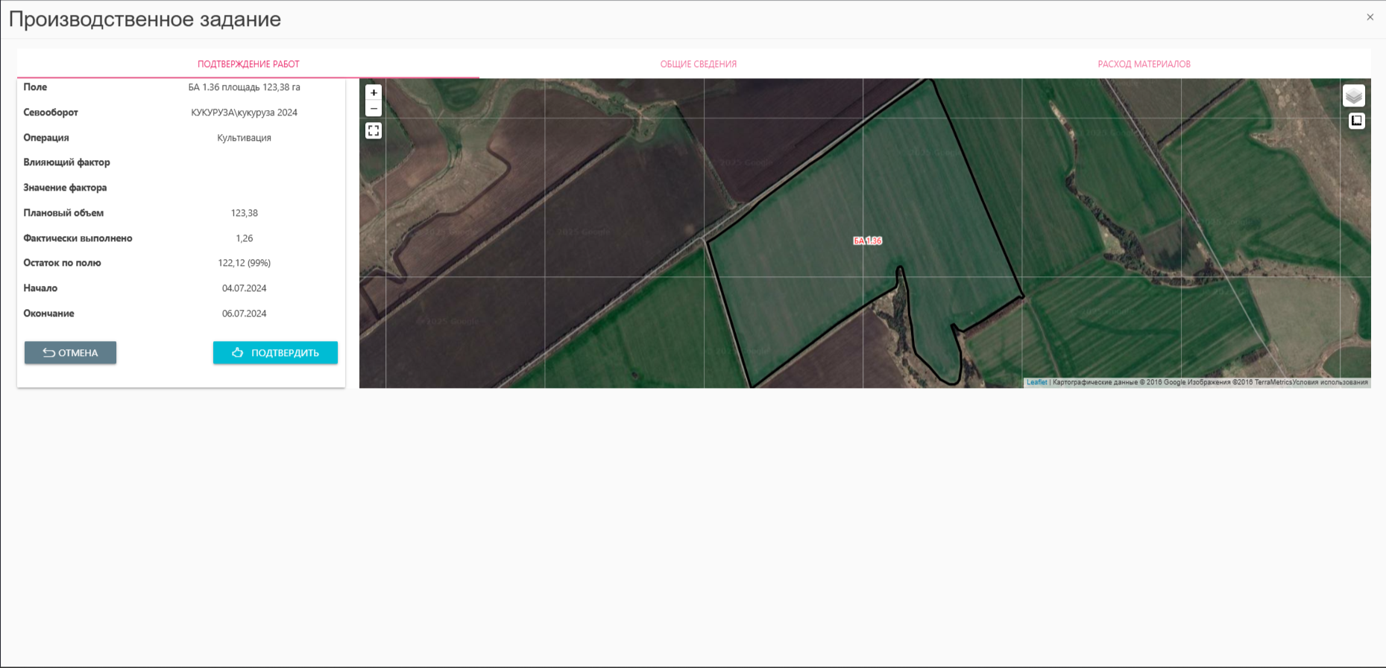1386x668 pixels.
Task: Click the Операция value Культивация
Action: click(244, 138)
